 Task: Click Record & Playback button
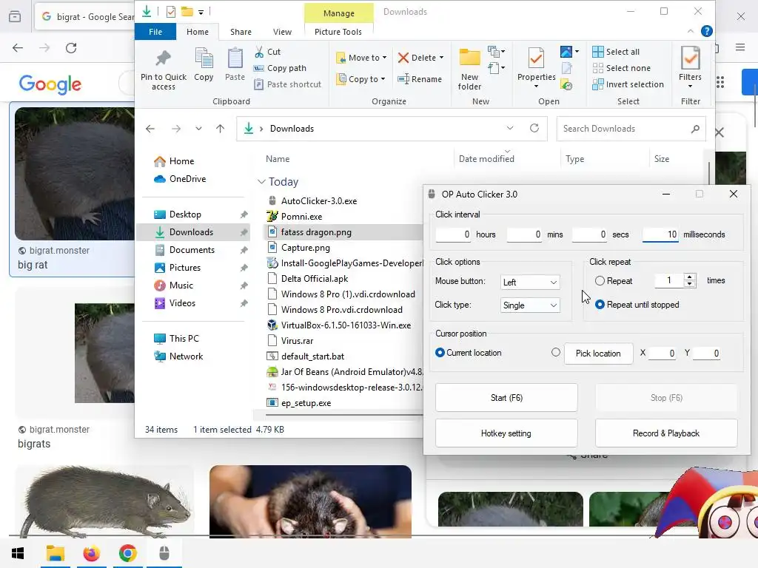coord(666,433)
